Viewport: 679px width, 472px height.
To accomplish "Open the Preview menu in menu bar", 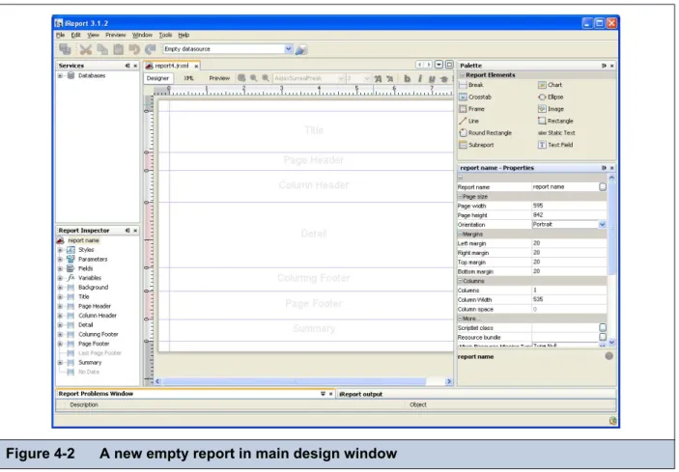I will (116, 35).
